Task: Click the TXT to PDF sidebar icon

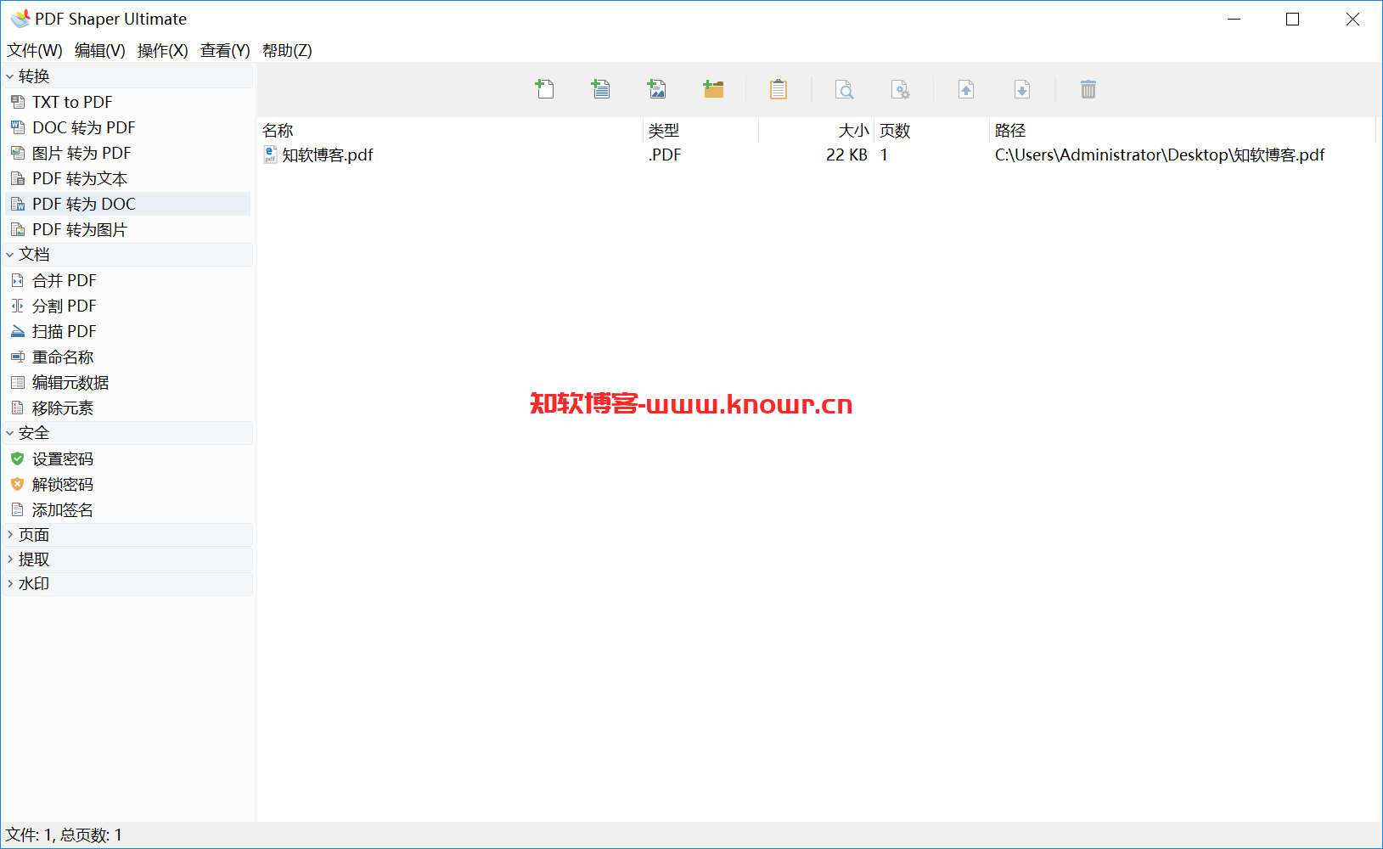Action: coord(18,102)
